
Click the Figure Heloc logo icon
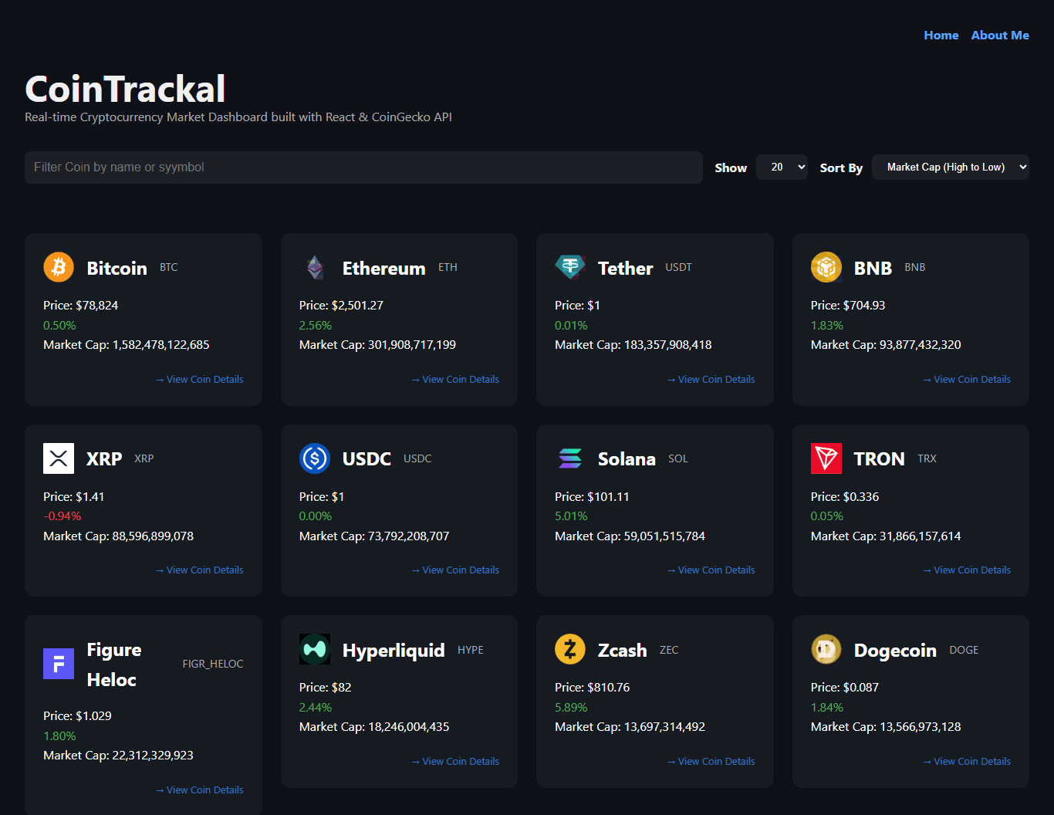pos(59,664)
